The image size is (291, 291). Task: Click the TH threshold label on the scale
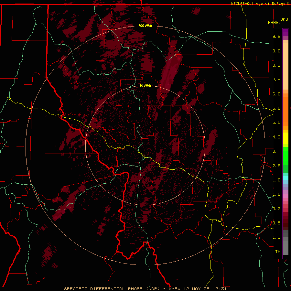pyautogui.click(x=278, y=252)
